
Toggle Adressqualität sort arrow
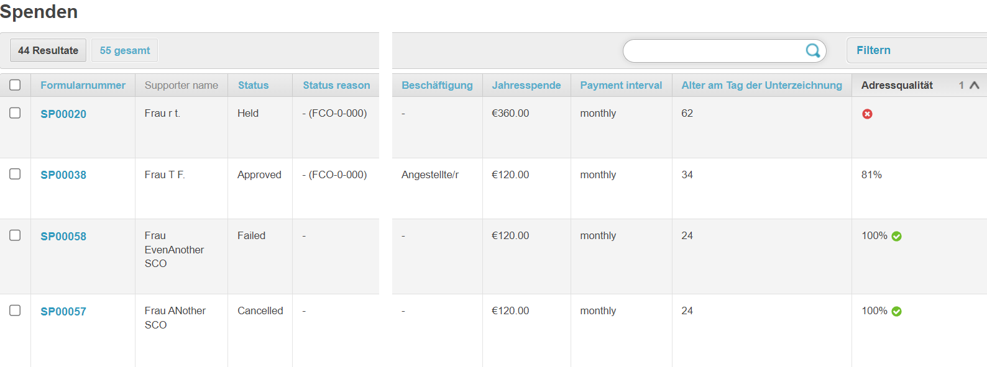(974, 85)
